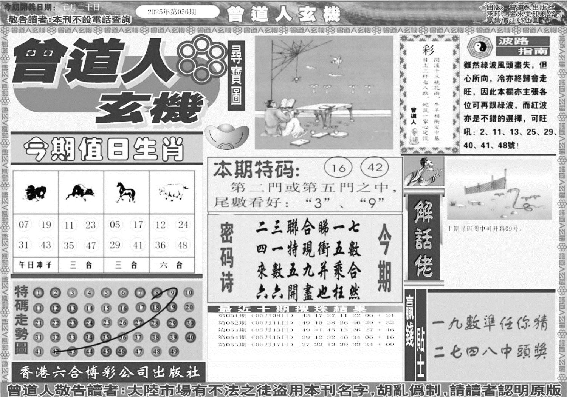
Task: Click the pointing old man portrait
Action: click(x=424, y=172)
